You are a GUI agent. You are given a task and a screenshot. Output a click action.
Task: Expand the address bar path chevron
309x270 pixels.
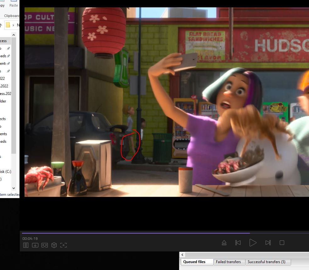tap(14, 25)
